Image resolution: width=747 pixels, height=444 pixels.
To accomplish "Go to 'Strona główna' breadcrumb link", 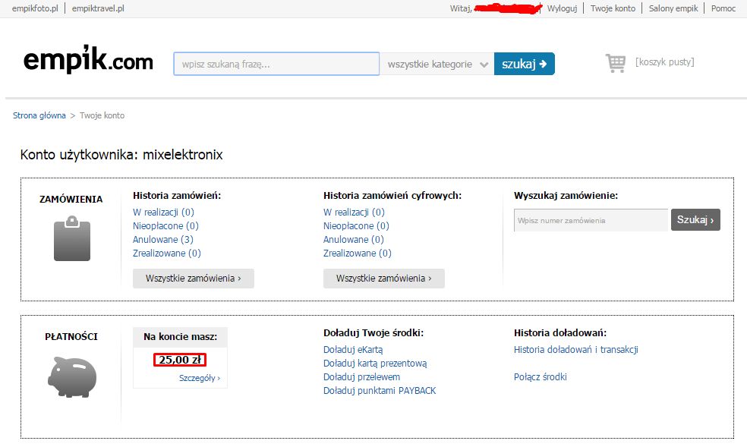I will point(39,115).
